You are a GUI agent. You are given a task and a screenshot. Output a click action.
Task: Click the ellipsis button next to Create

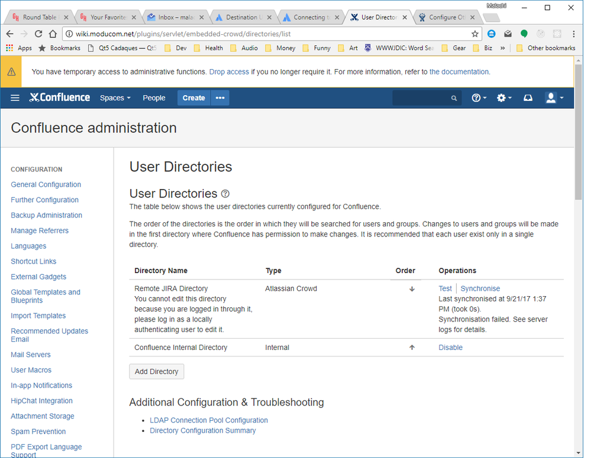pos(220,98)
